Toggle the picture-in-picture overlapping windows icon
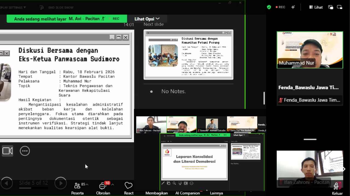This screenshot has width=350, height=196. coord(331,7)
